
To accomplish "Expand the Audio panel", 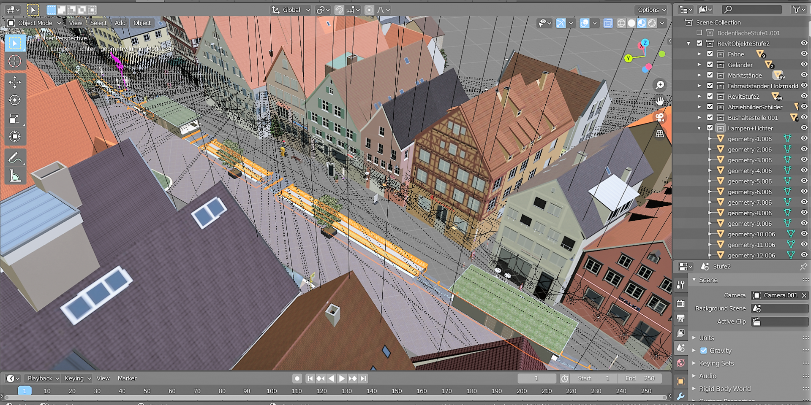I will 694,375.
